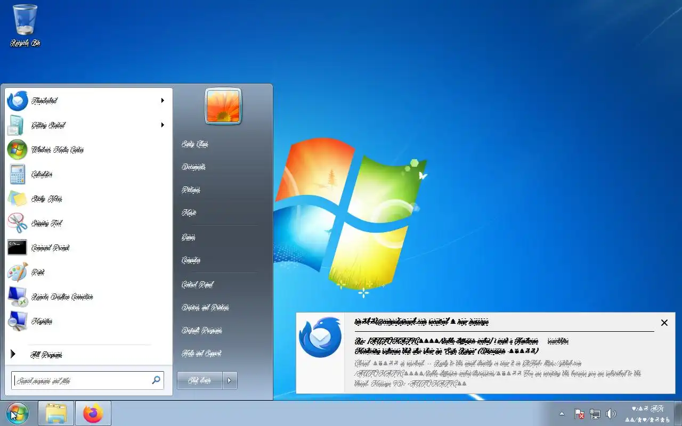This screenshot has height=426, width=682.
Task: Show hidden tray icons
Action: 562,414
